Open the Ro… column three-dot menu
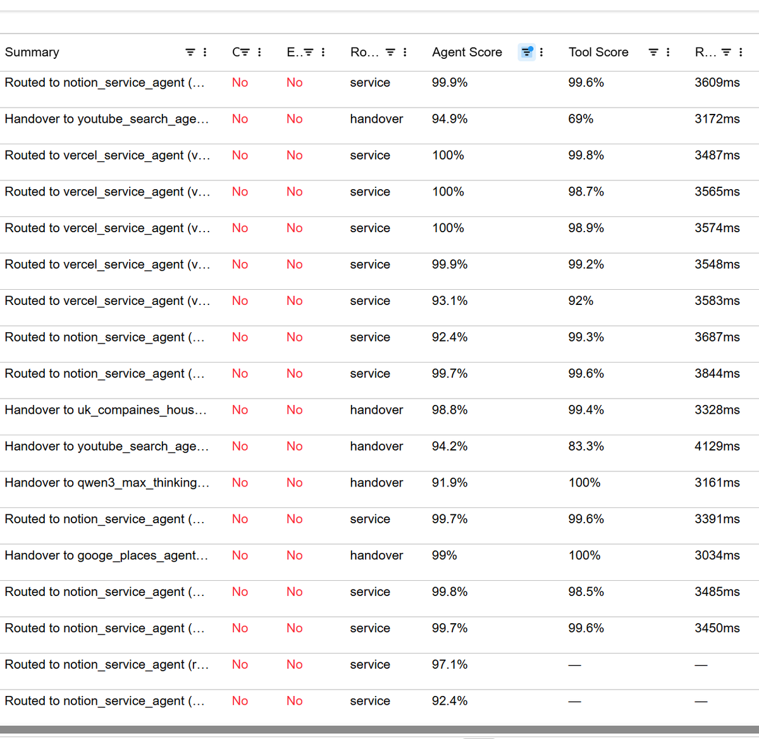 click(x=405, y=53)
